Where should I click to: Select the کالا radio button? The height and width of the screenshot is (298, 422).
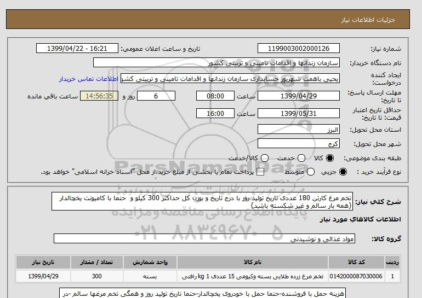330,158
